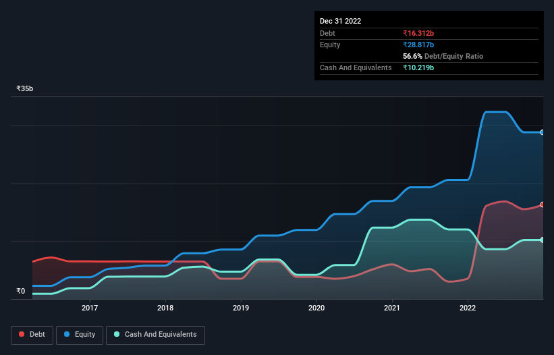554x355 pixels.
Task: Click the 2019 x-axis label
Action: [x=241, y=308]
